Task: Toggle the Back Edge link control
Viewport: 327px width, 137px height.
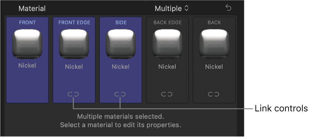Action: 167,94
